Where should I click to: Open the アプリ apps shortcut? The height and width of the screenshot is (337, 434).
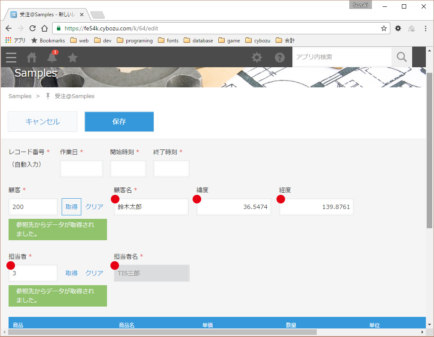(x=15, y=40)
